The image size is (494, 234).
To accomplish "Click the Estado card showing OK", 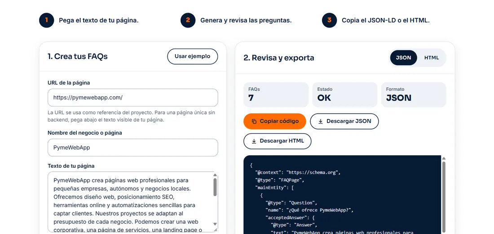I will point(344,95).
